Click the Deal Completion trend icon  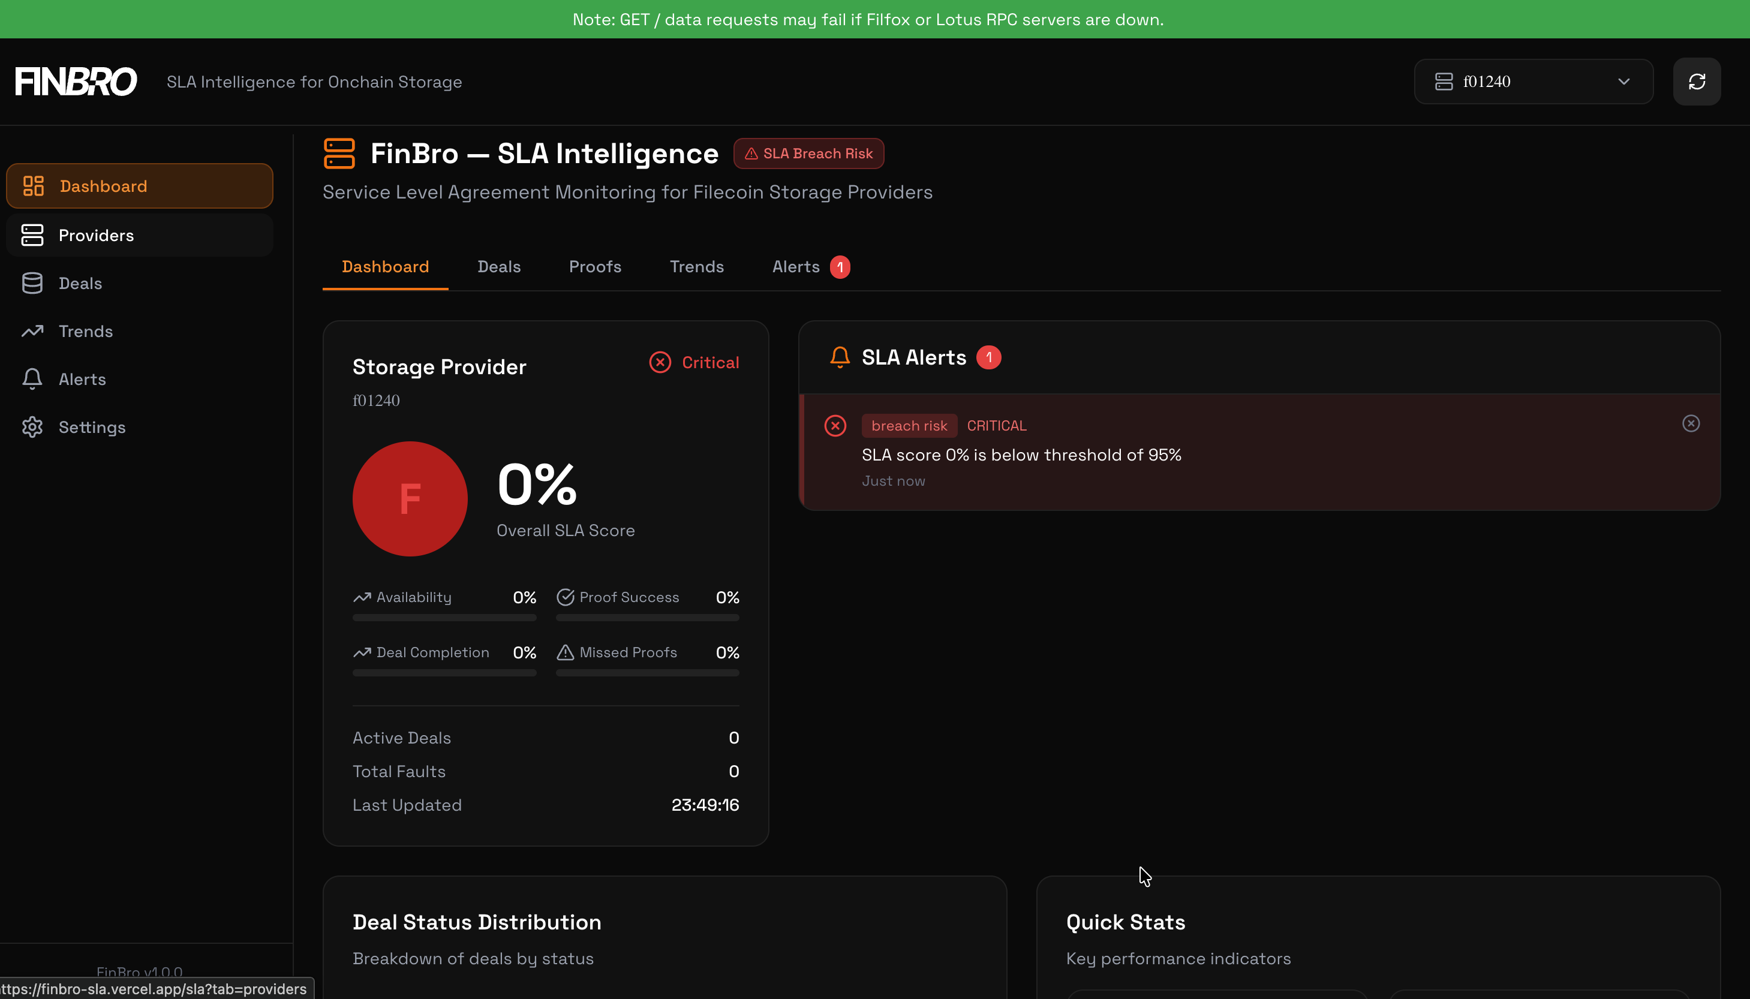point(362,652)
